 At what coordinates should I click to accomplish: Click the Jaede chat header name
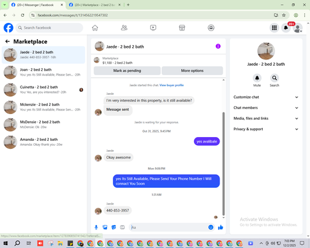(x=125, y=46)
